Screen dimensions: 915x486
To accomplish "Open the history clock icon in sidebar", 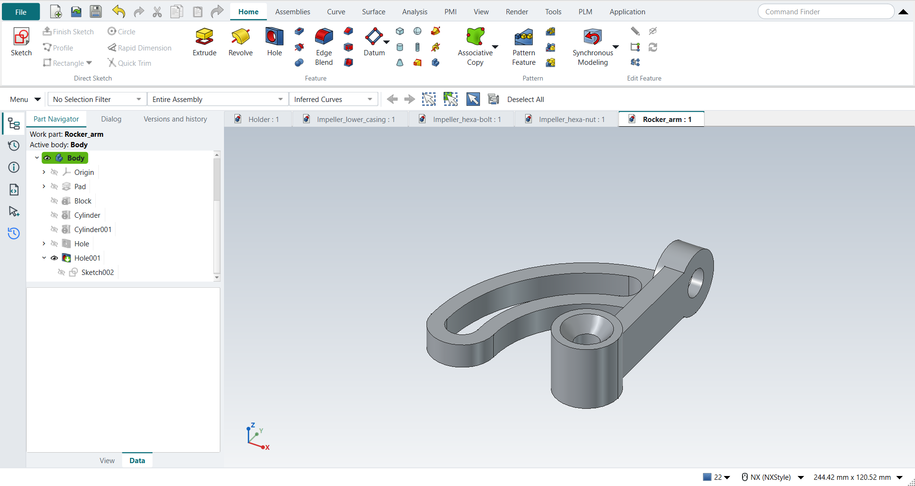I will [x=14, y=145].
